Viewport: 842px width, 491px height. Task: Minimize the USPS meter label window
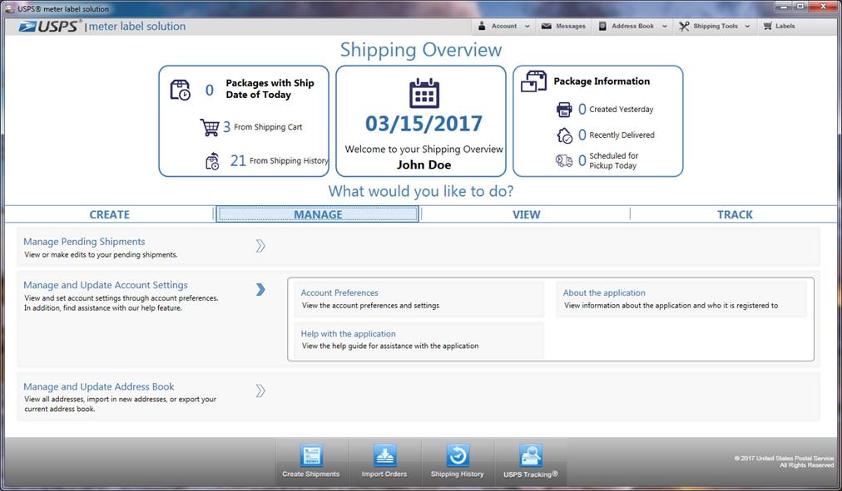[784, 7]
